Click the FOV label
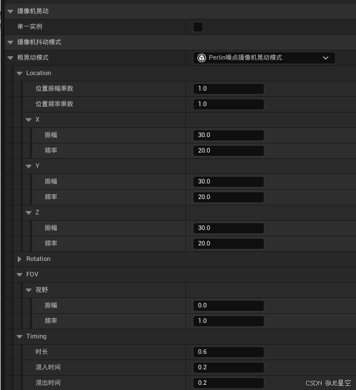356x390 pixels. (32, 274)
